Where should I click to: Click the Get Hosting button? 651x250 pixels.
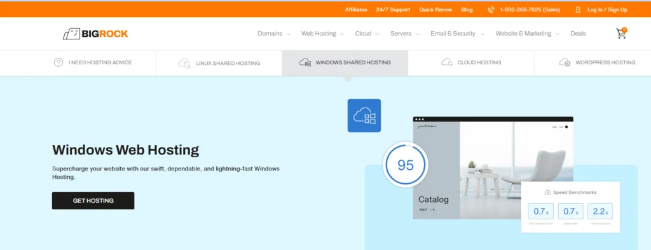(93, 200)
